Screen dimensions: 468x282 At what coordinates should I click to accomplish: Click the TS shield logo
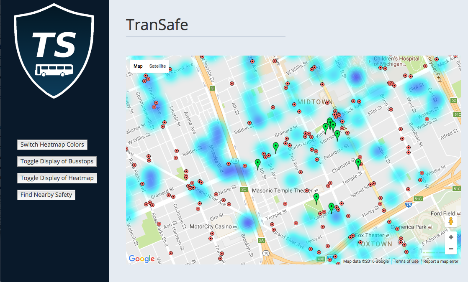click(x=54, y=51)
